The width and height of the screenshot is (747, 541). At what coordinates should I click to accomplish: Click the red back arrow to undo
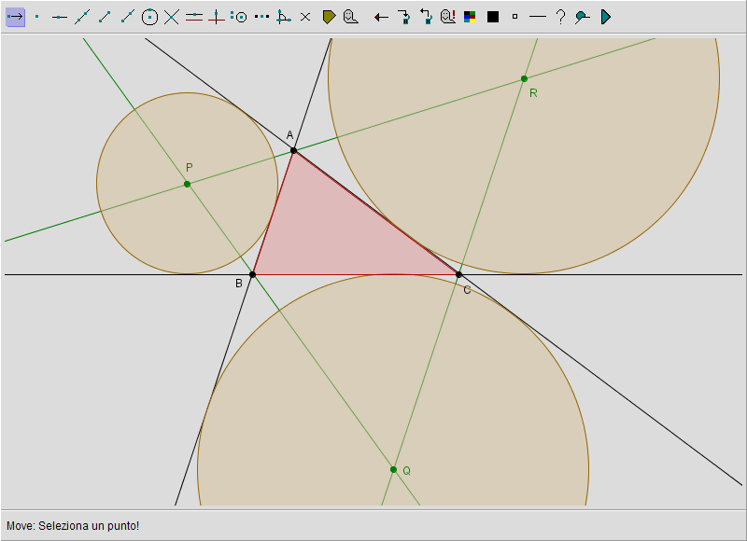click(x=381, y=18)
